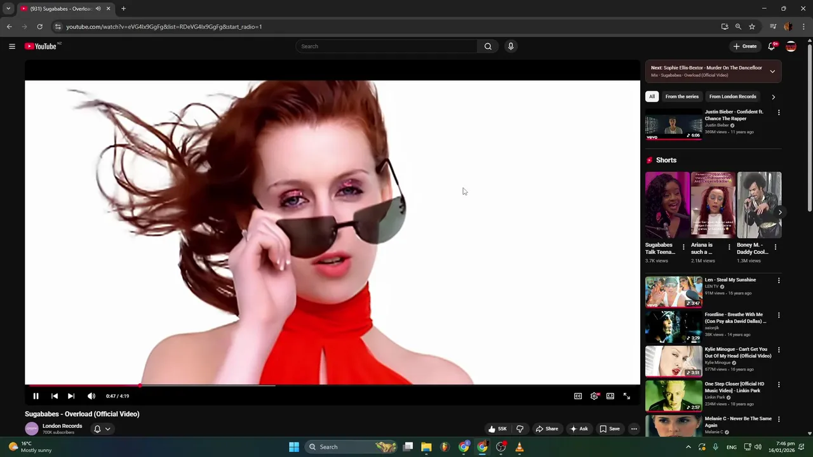Mute the tab via speaker icon
The height and width of the screenshot is (457, 813).
pyautogui.click(x=98, y=9)
